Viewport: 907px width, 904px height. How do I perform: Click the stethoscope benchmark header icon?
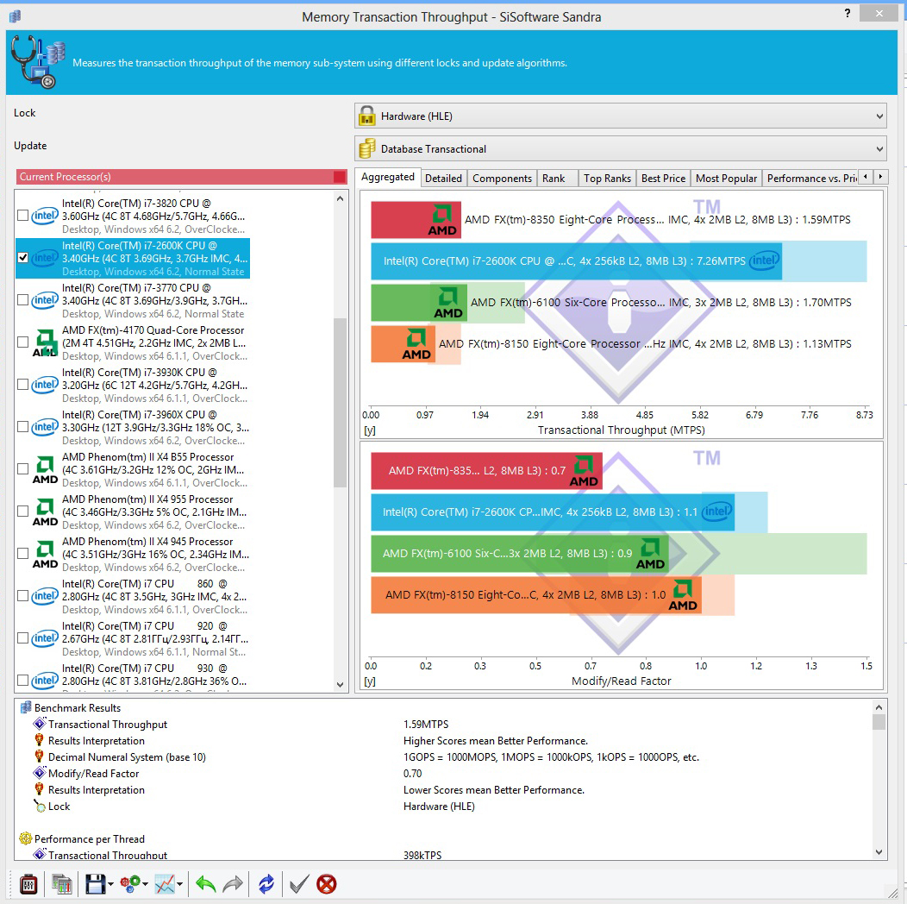38,62
